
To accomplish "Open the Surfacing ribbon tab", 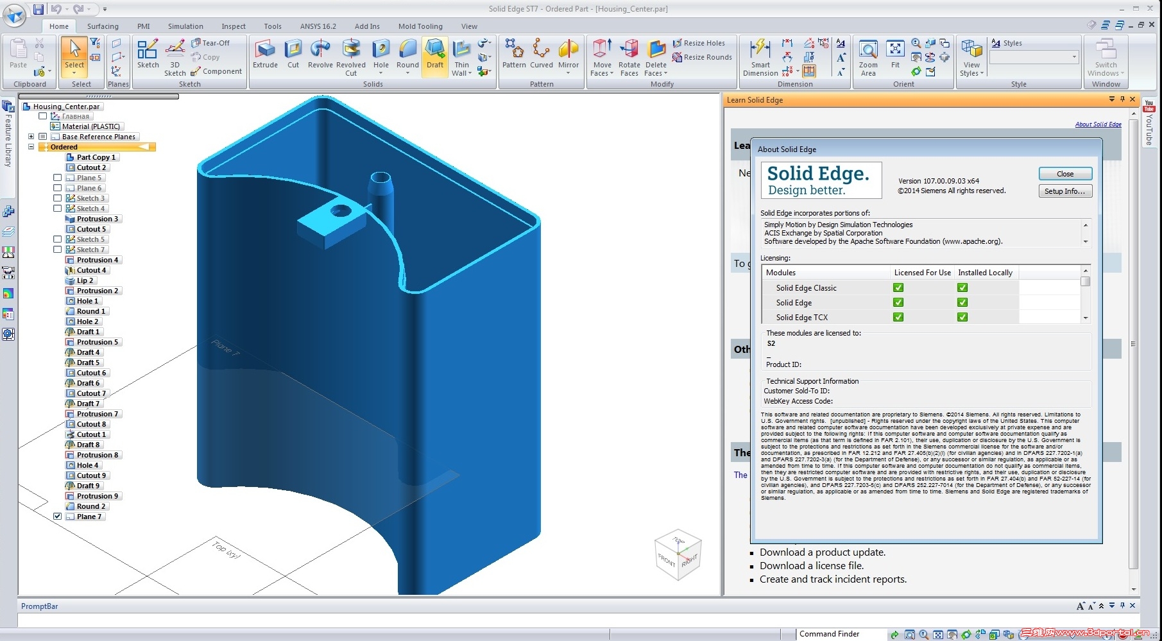I will 103,26.
